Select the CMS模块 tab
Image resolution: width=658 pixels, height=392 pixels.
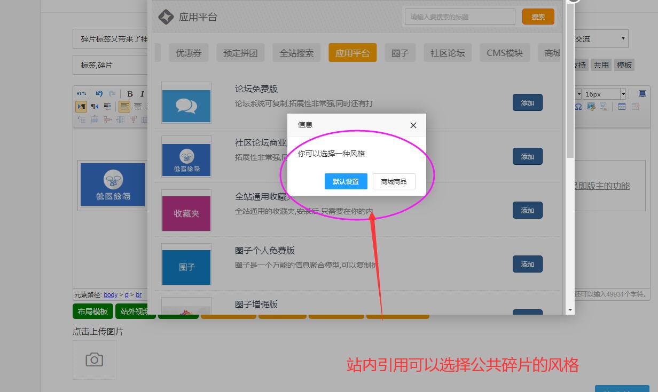(x=504, y=53)
